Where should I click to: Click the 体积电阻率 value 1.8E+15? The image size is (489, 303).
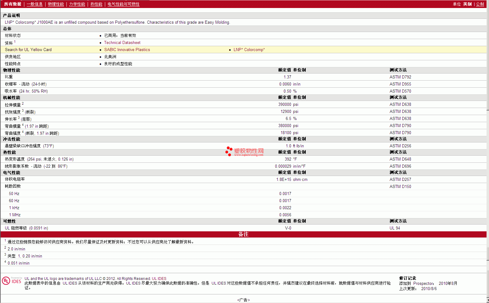pyautogui.click(x=284, y=180)
